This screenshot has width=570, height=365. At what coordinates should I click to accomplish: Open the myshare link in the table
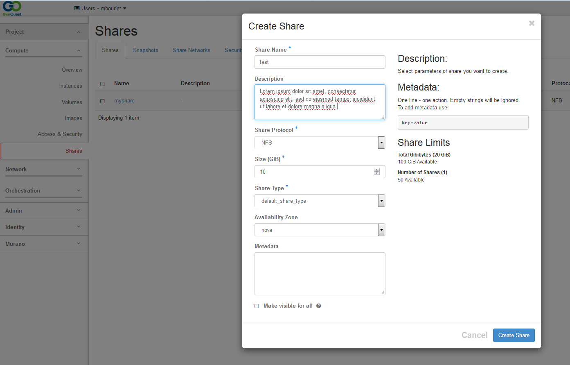coord(124,101)
